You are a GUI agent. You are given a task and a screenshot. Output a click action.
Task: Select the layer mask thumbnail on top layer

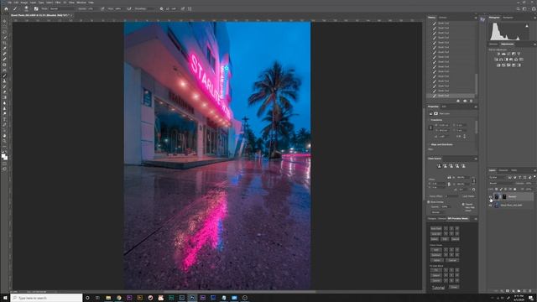[x=504, y=196]
